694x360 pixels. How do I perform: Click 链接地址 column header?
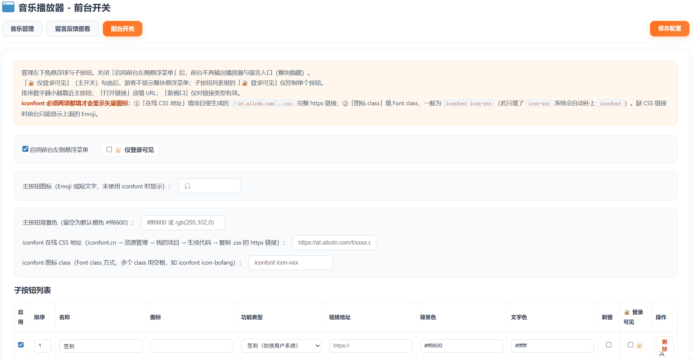340,317
